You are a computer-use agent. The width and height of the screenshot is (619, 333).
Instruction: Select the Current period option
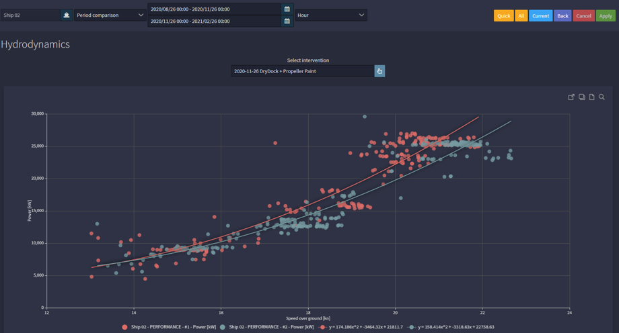click(540, 15)
